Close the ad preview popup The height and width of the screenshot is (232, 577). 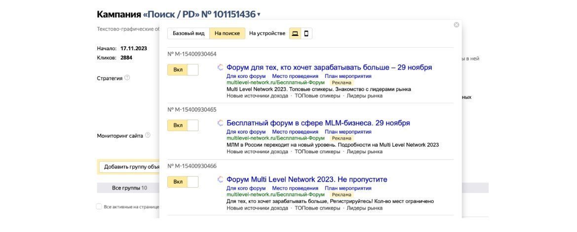coord(456,25)
